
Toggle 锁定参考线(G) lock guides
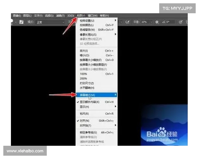click(97, 132)
